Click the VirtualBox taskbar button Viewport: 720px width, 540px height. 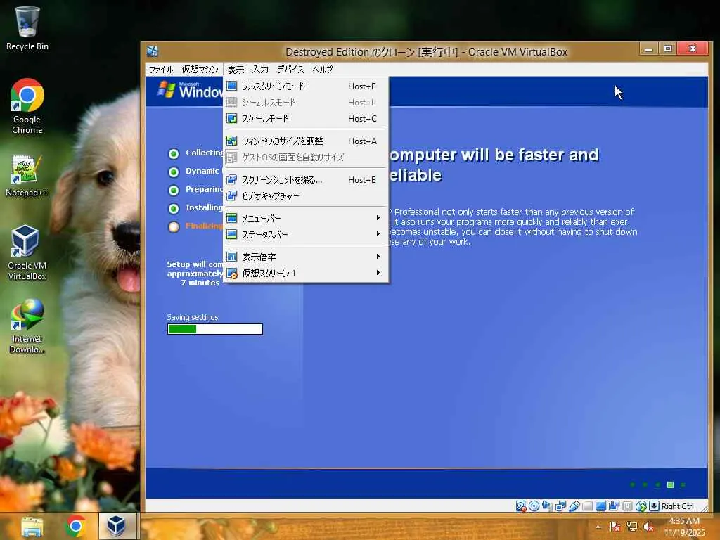[117, 526]
